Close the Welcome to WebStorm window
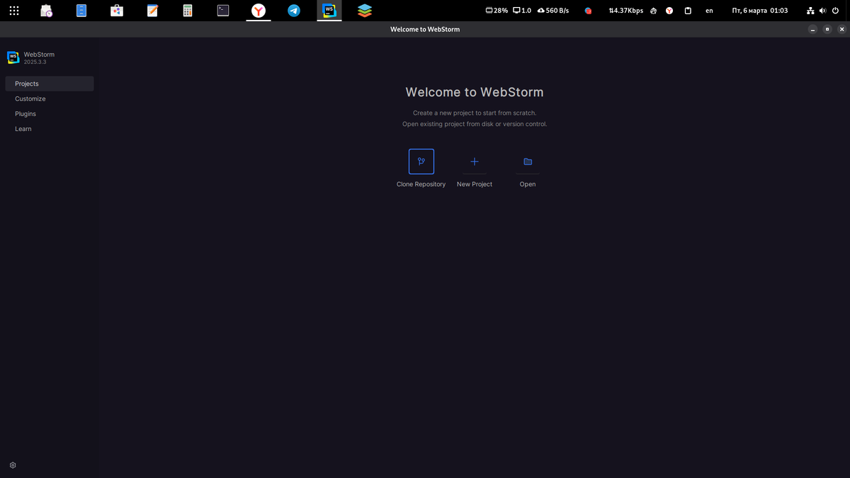The image size is (850, 478). (x=841, y=29)
